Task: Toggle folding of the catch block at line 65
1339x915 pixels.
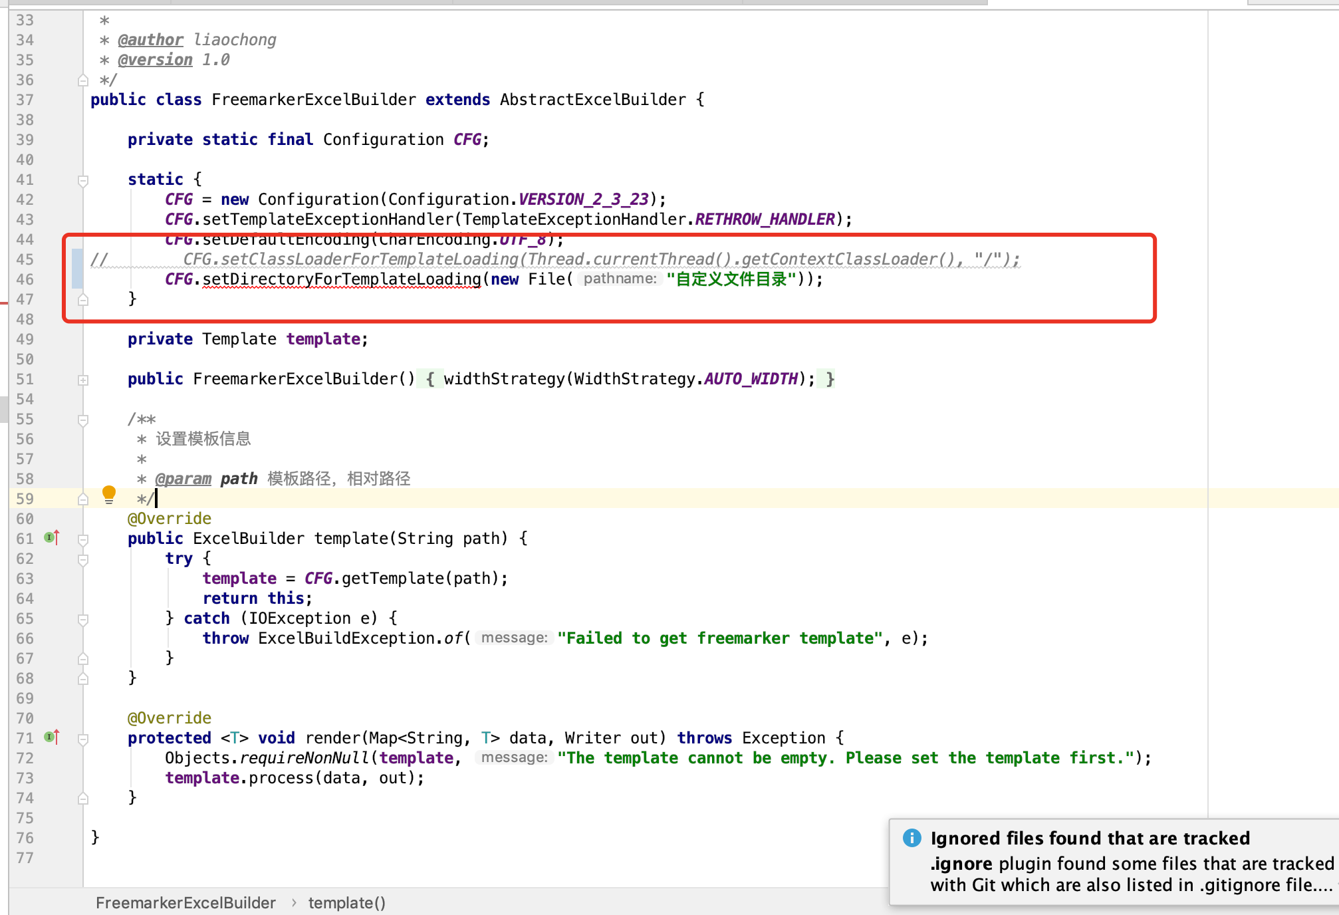Action: point(83,618)
